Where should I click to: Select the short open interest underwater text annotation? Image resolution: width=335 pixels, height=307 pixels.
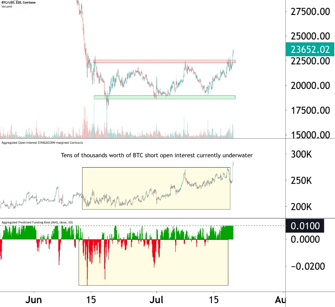coord(157,155)
